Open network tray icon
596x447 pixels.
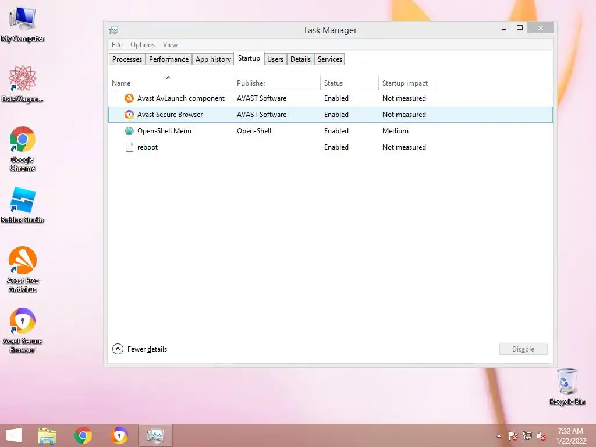[527, 436]
